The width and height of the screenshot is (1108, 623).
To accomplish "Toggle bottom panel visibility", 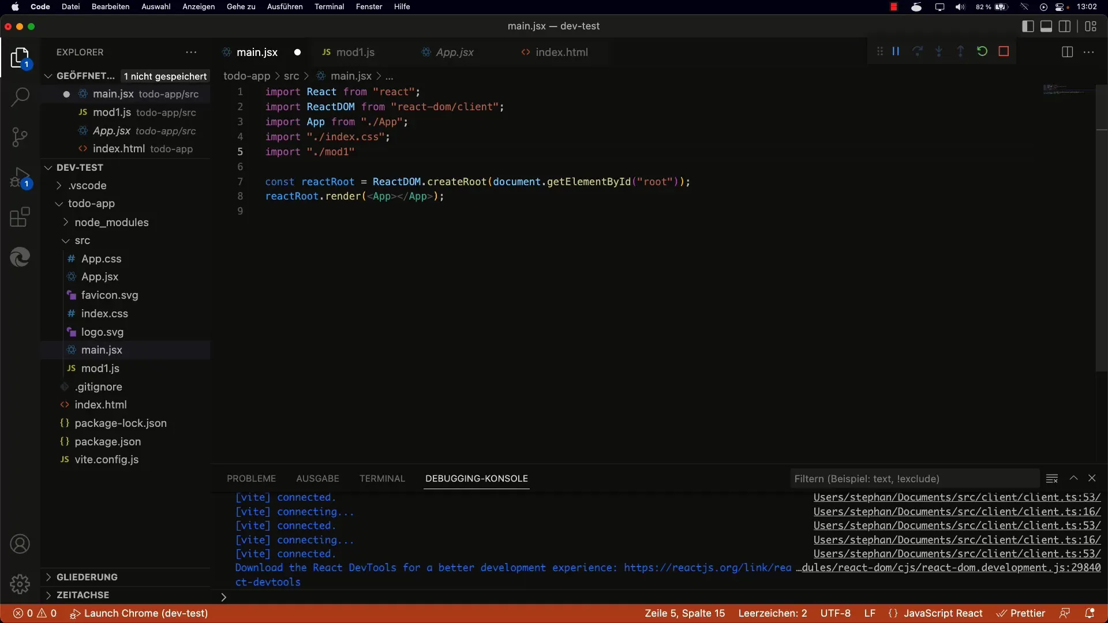I will (1046, 26).
